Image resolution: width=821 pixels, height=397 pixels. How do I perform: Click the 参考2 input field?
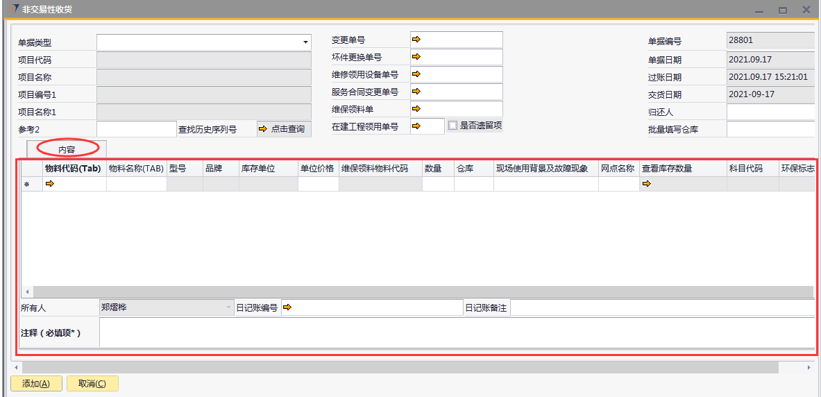click(136, 129)
